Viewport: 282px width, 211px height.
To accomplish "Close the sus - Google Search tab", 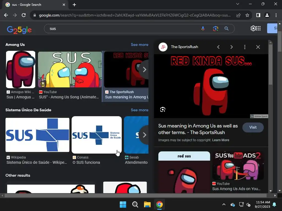I will pos(64,5).
